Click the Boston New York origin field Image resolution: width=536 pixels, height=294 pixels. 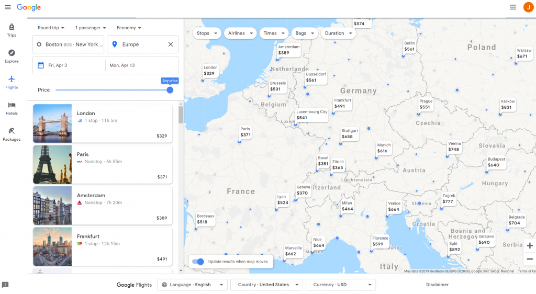(x=69, y=44)
